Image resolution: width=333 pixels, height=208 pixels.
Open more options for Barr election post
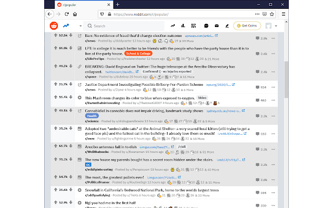tap(273, 38)
